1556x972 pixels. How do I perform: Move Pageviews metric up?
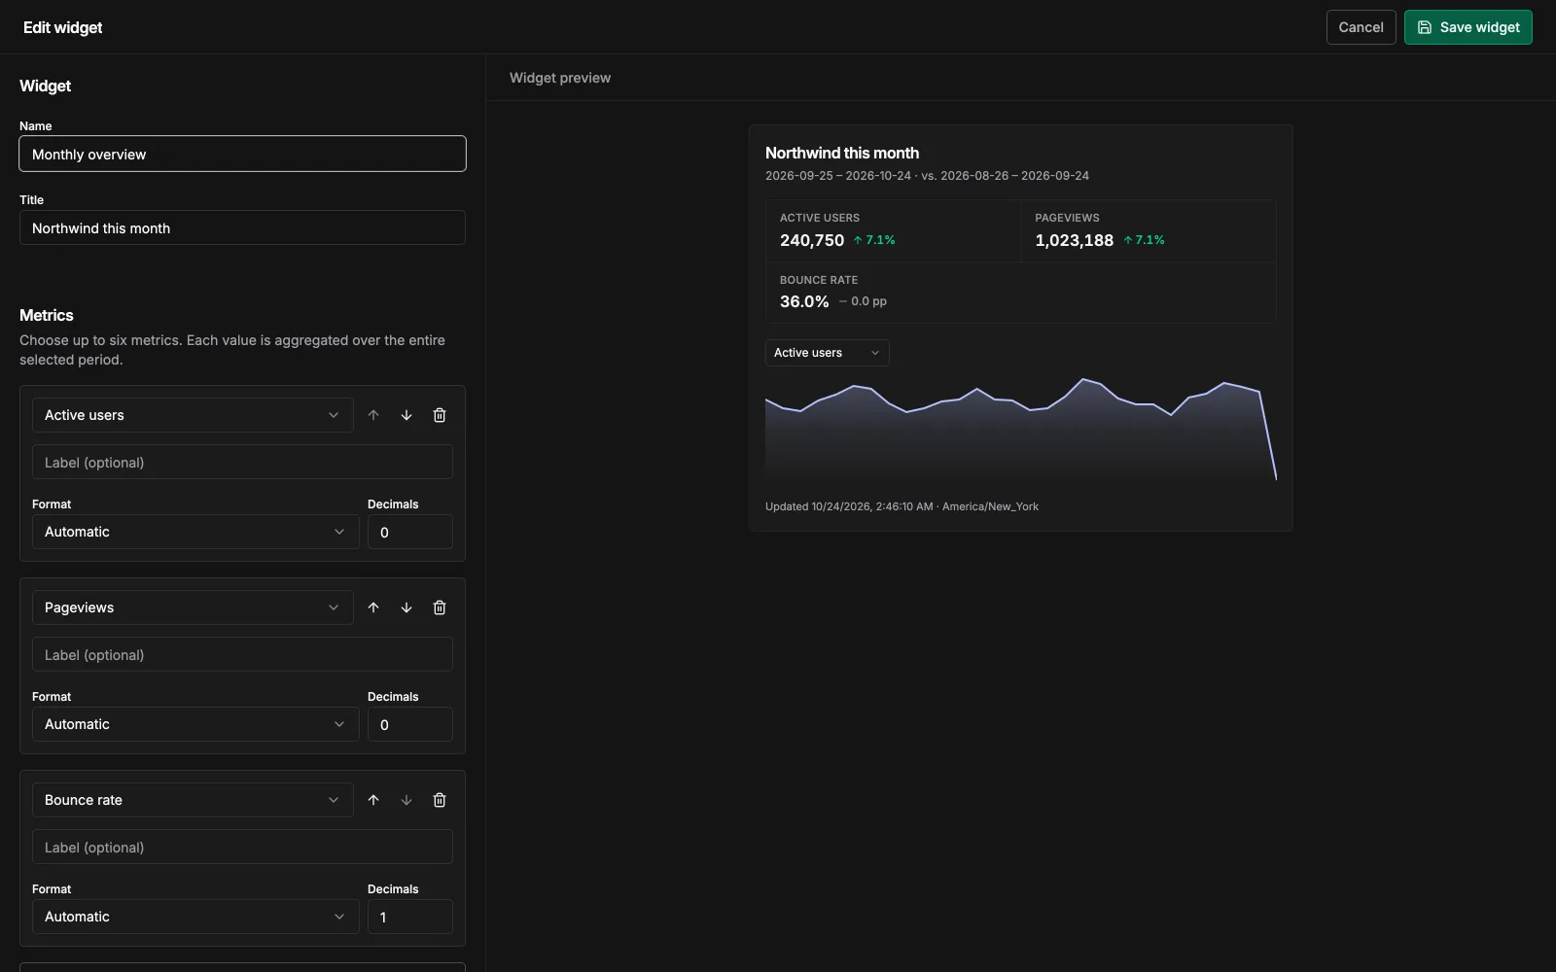click(373, 607)
